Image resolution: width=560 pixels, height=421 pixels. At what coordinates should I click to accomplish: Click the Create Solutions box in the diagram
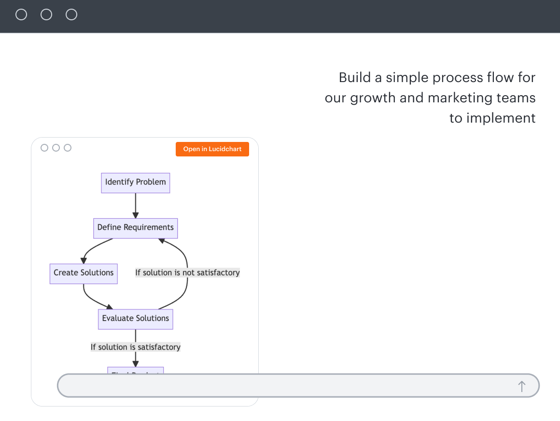click(x=84, y=273)
